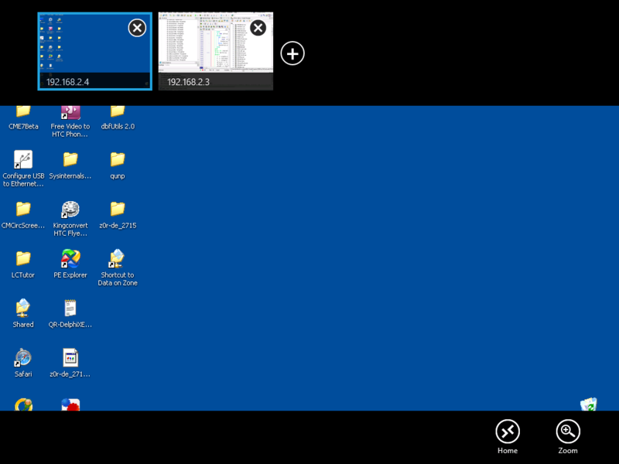Close the 192.168.2.3 session
The image size is (619, 464).
click(x=258, y=28)
